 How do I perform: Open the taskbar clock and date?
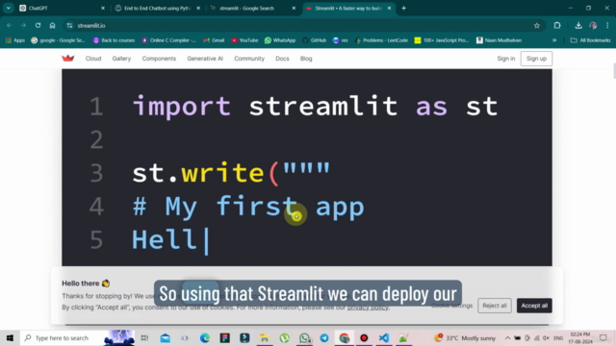pyautogui.click(x=580, y=337)
